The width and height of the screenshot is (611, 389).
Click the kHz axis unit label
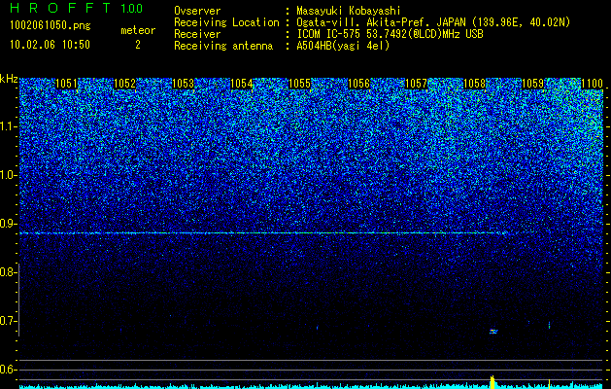pyautogui.click(x=9, y=79)
